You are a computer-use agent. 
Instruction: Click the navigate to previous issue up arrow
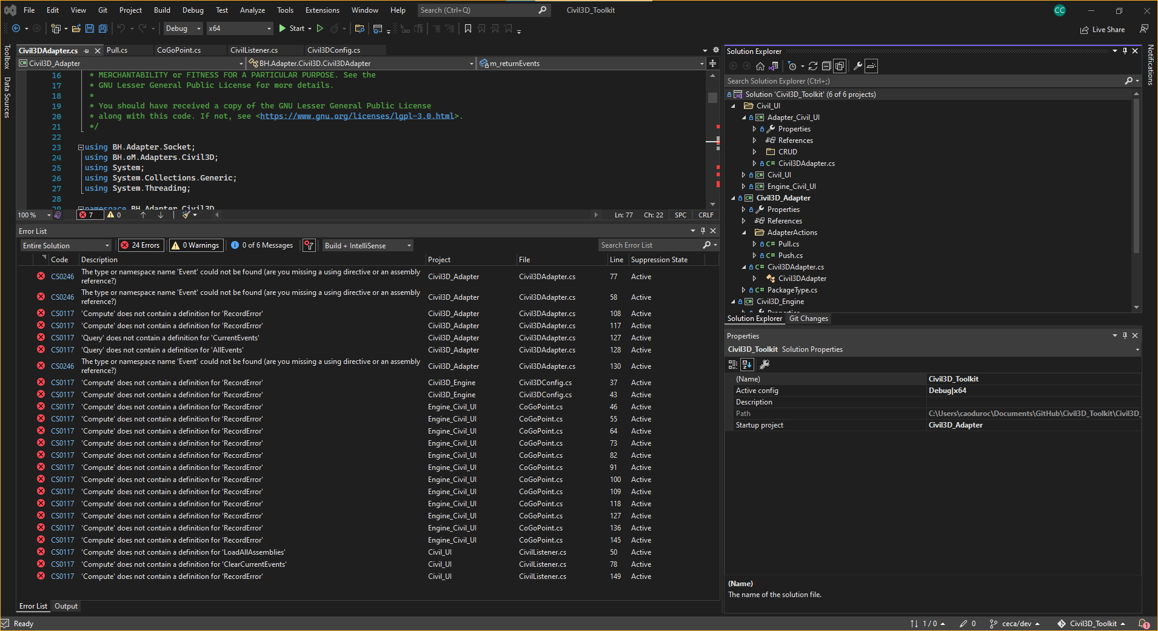[x=143, y=215]
